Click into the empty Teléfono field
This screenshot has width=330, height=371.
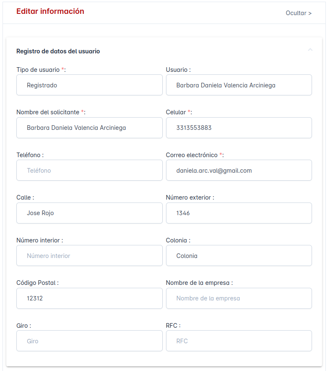click(x=89, y=171)
